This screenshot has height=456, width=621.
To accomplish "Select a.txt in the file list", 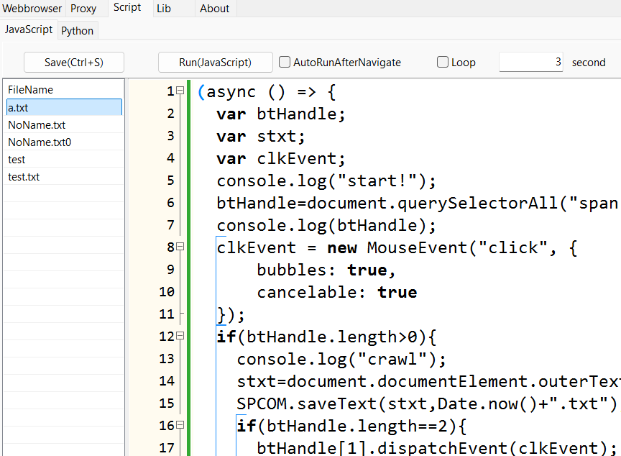I will tap(63, 107).
